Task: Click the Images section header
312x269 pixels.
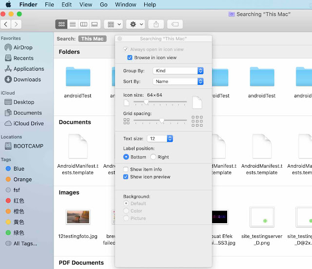Action: pyautogui.click(x=69, y=192)
